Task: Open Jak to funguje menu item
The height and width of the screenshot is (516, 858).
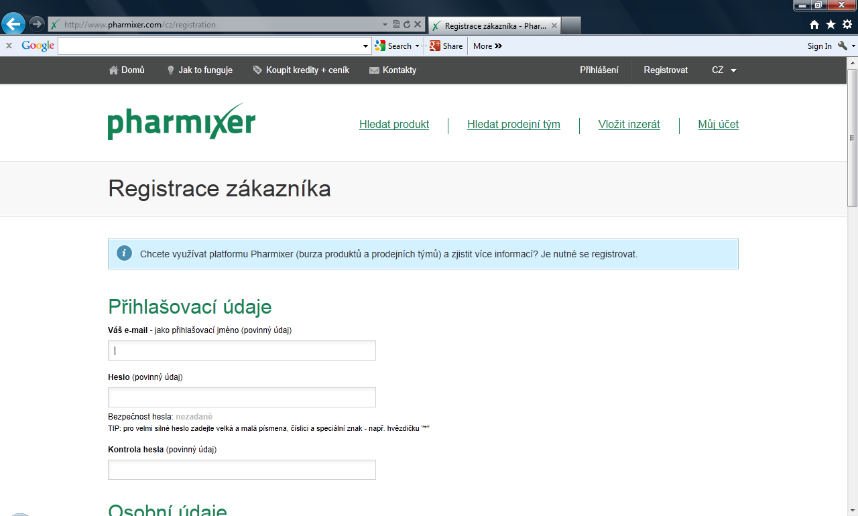Action: (200, 70)
